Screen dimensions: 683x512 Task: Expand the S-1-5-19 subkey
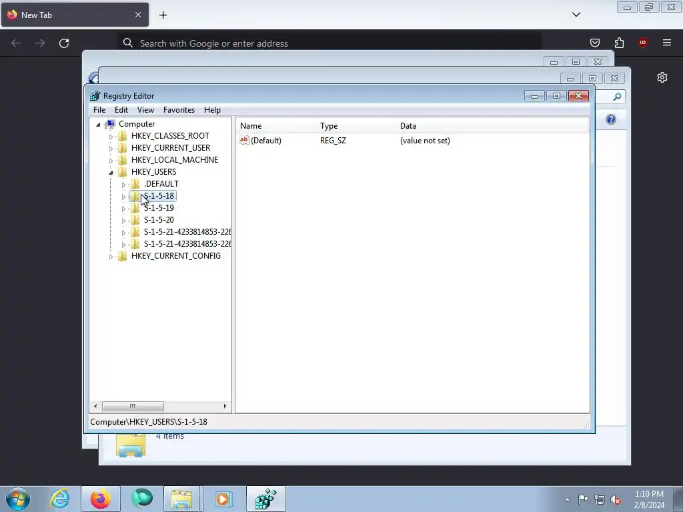[x=123, y=209]
